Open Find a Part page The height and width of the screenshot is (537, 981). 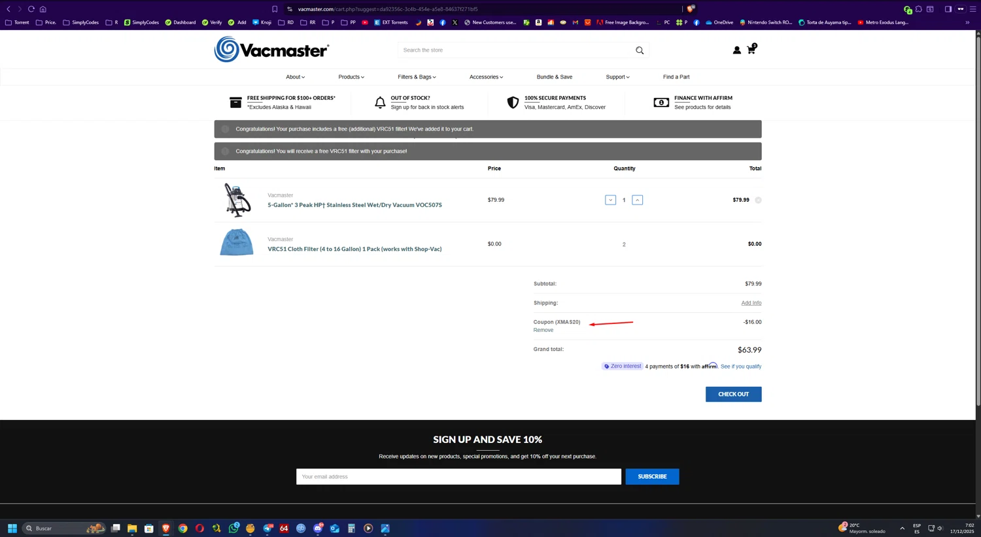tap(676, 77)
